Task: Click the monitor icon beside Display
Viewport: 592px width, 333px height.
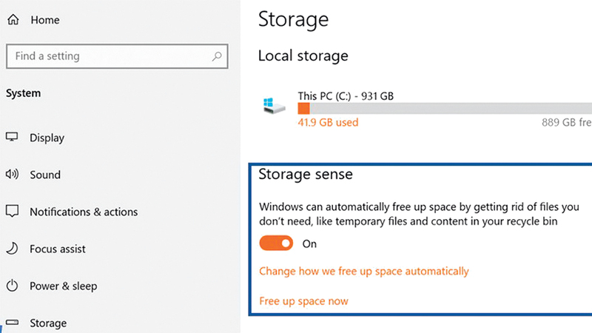Action: coord(12,138)
